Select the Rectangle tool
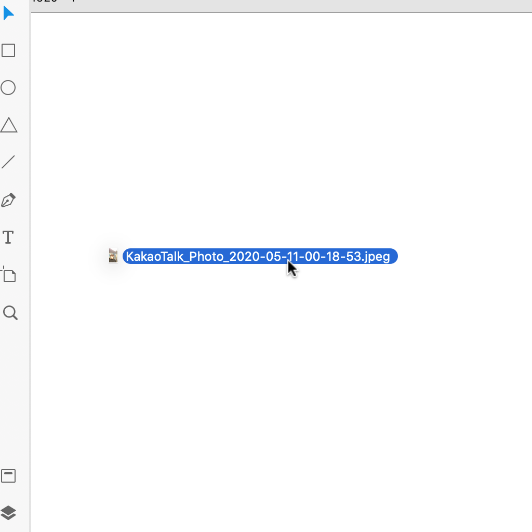The height and width of the screenshot is (532, 532). click(8, 50)
